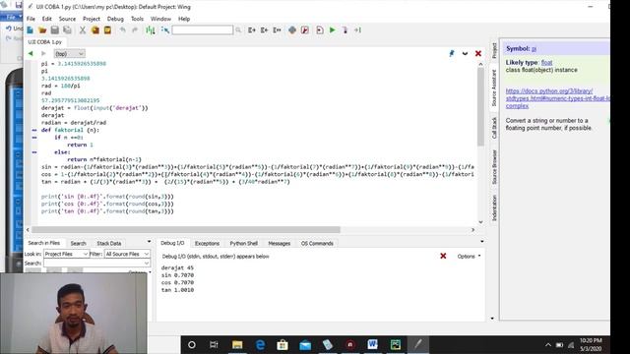This screenshot has width=630, height=354.
Task: Click the Step Into debugger icon
Action: [x=345, y=30]
